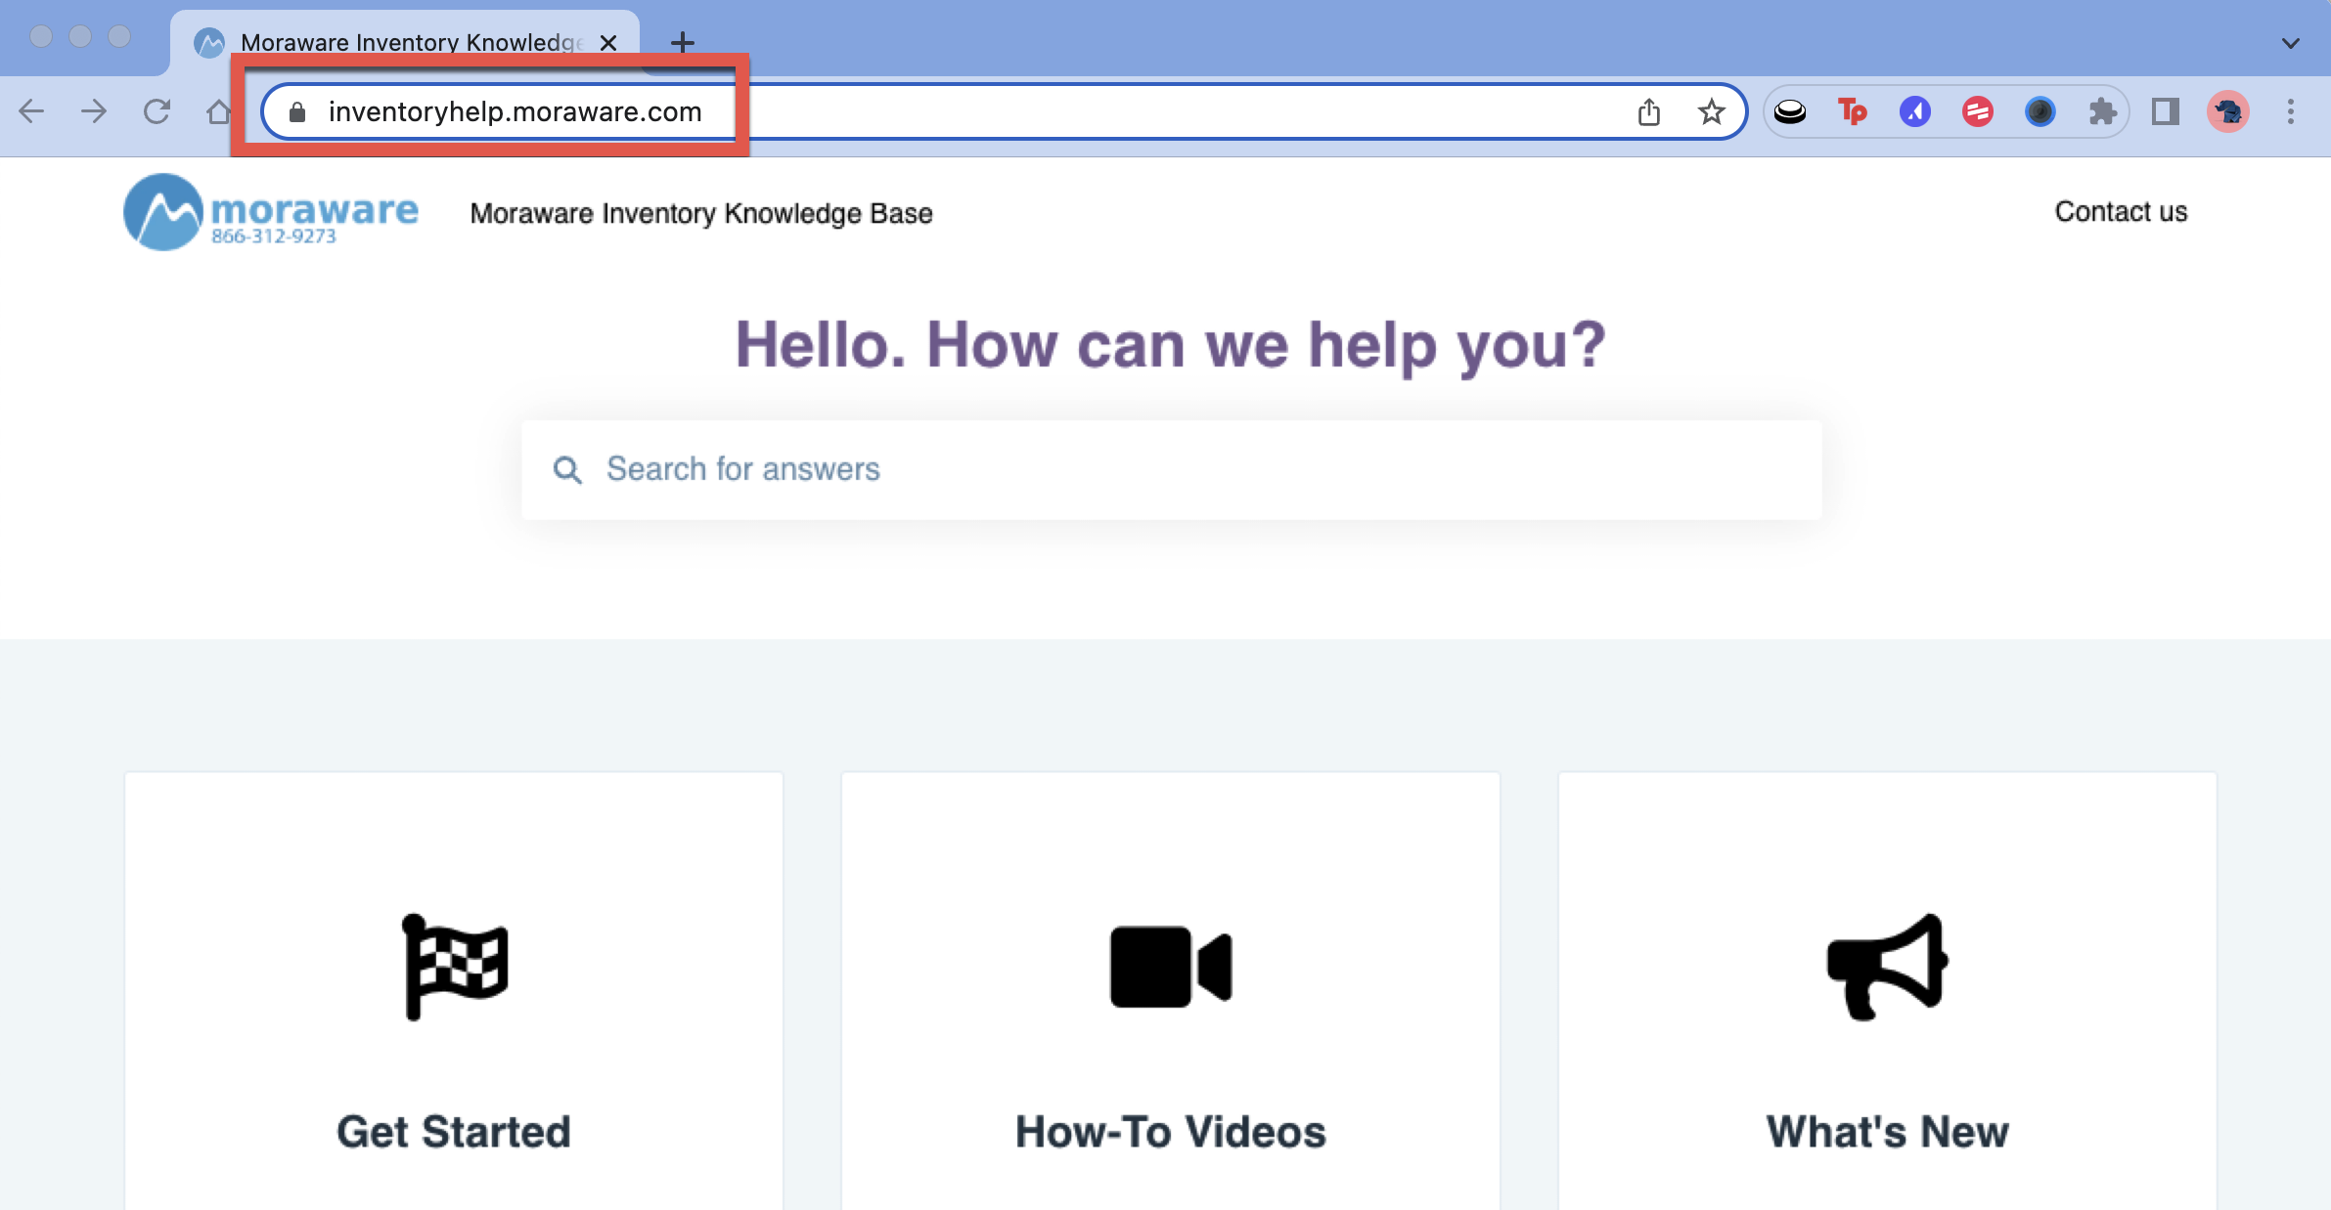This screenshot has width=2331, height=1210.
Task: Open the dark blue circle extension icon
Action: pyautogui.click(x=2040, y=112)
